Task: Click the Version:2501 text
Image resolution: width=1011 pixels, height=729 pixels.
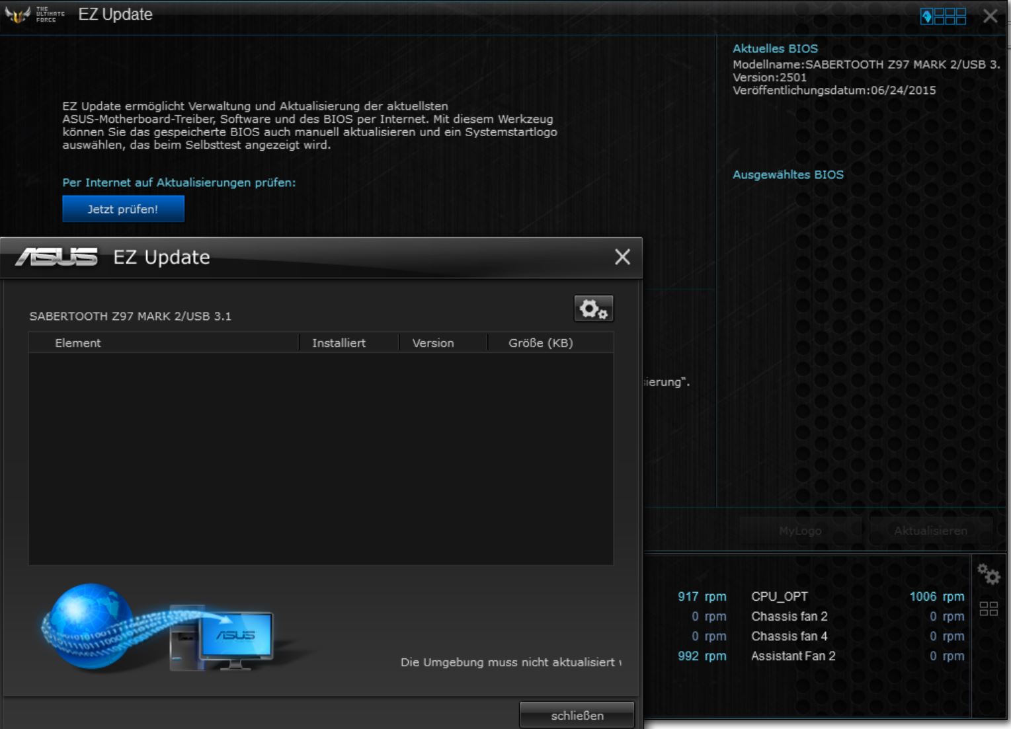Action: 769,77
